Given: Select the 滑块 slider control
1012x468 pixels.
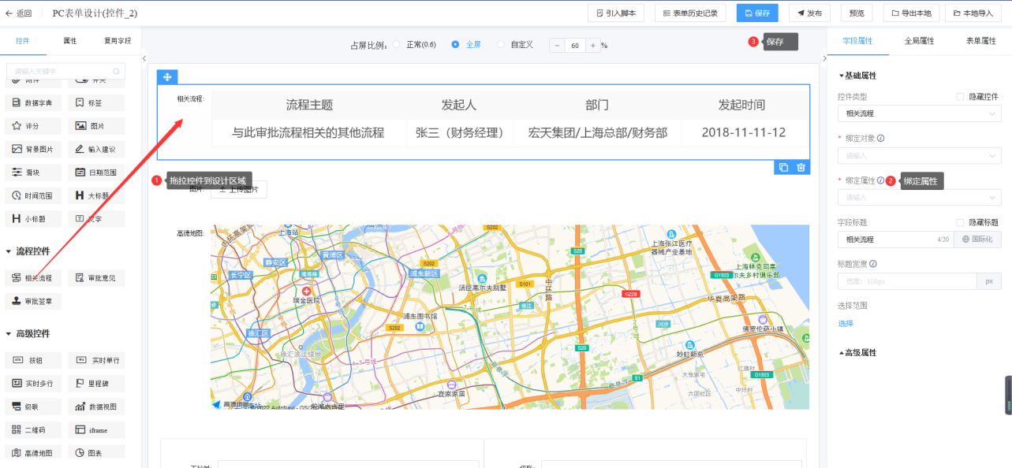Looking at the screenshot, I should (33, 173).
